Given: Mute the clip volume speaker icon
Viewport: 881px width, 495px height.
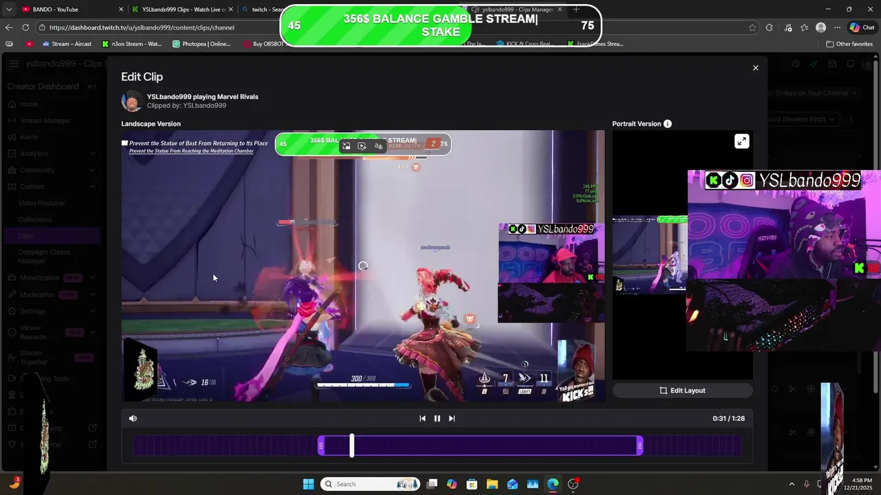Looking at the screenshot, I should click(133, 418).
